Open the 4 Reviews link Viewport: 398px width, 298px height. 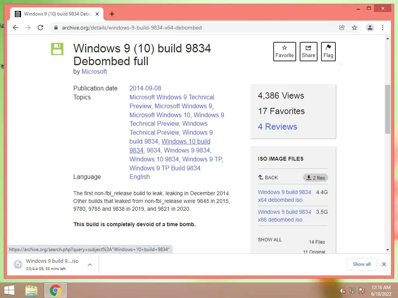[x=278, y=127]
